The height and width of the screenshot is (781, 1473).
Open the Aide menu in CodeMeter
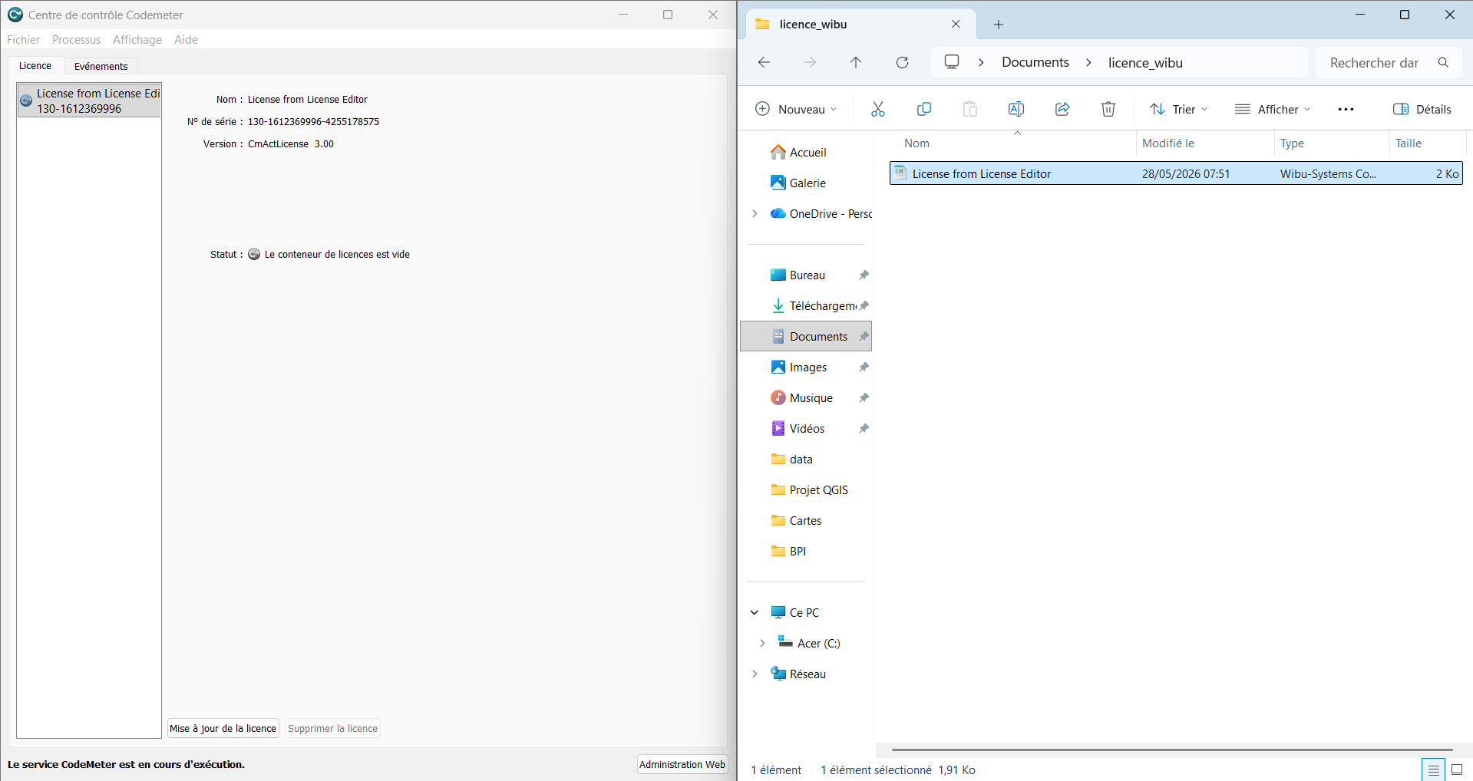(186, 40)
